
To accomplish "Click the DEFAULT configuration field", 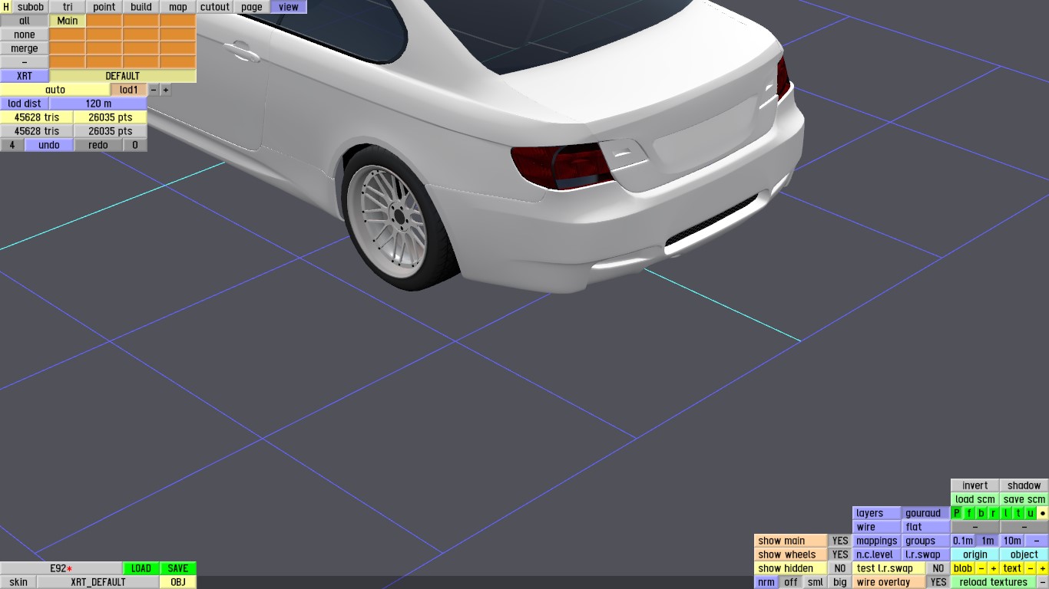I will 123,76.
